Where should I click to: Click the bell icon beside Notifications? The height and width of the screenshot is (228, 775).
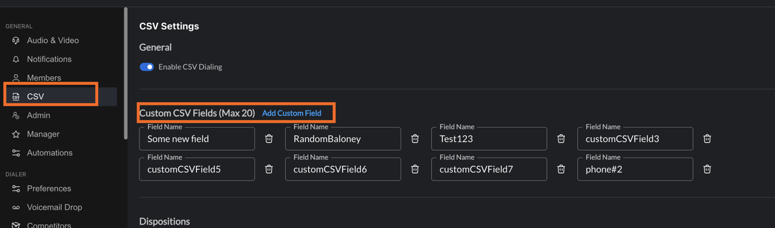point(16,59)
